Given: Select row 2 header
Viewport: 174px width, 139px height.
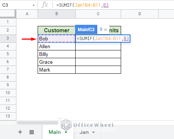Looking at the screenshot, I should click(x=8, y=30).
